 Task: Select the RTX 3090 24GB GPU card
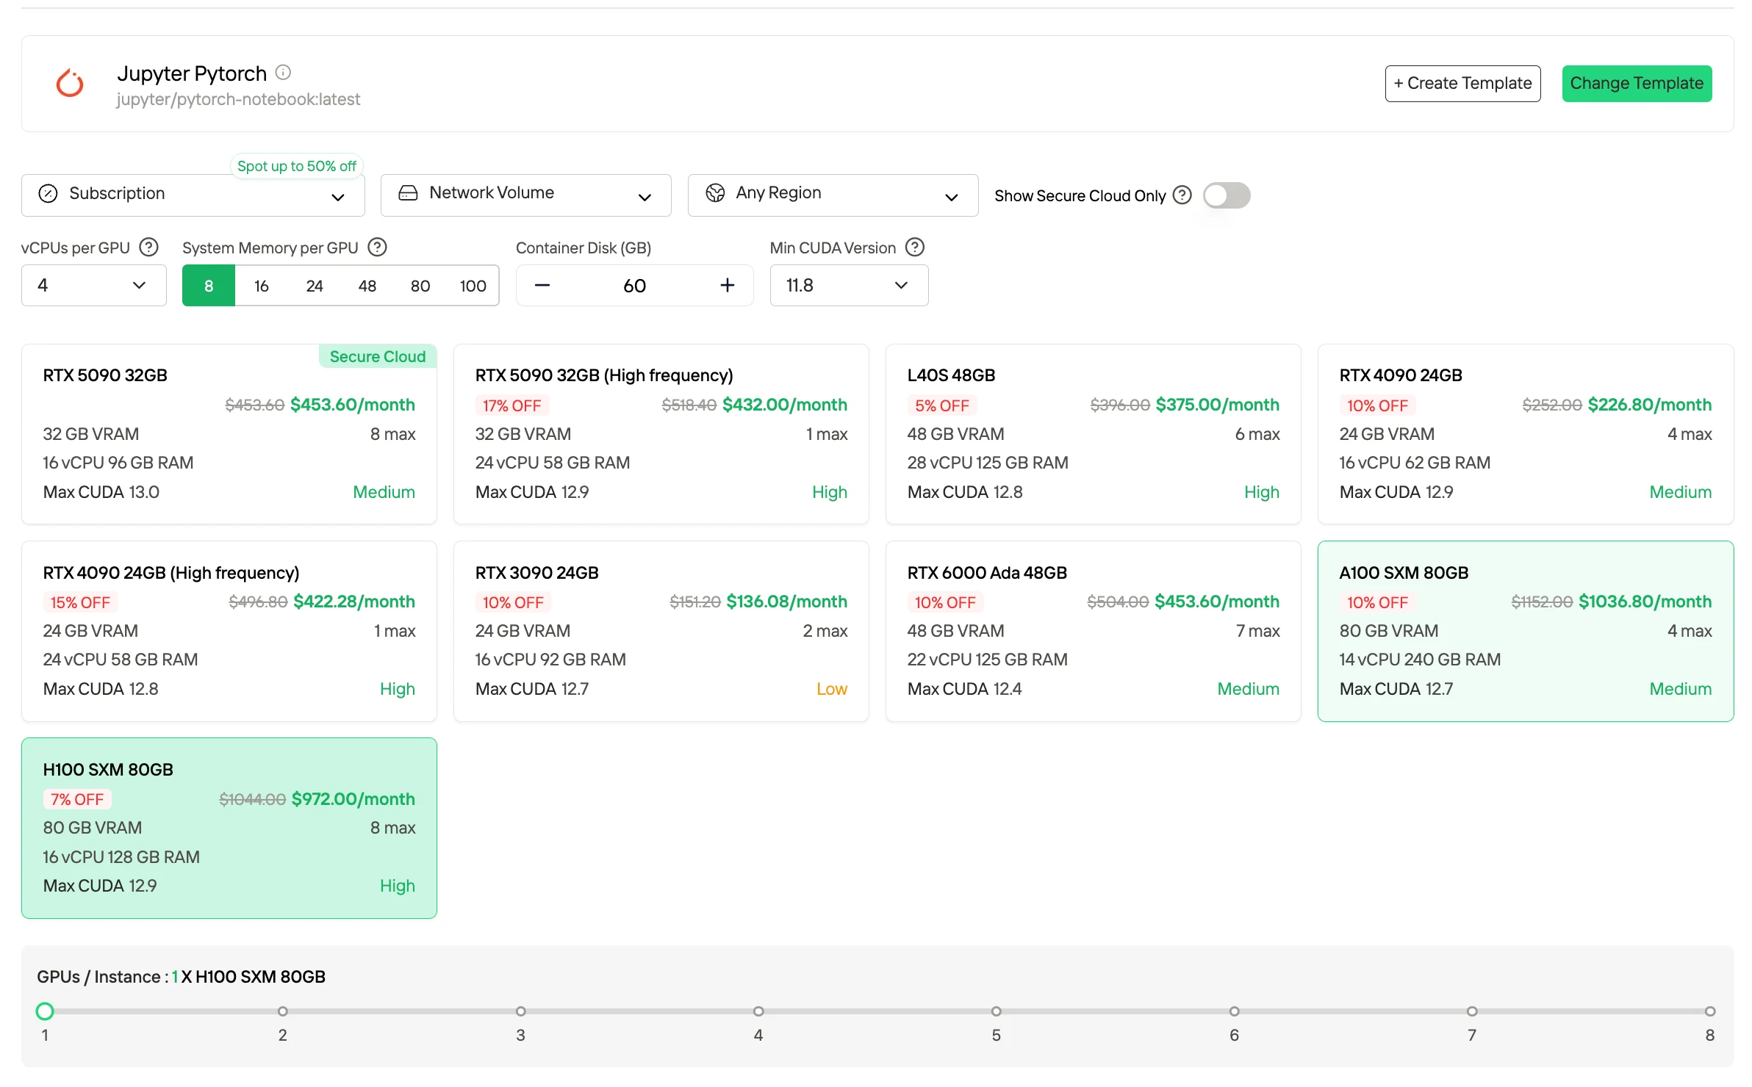[x=661, y=631]
